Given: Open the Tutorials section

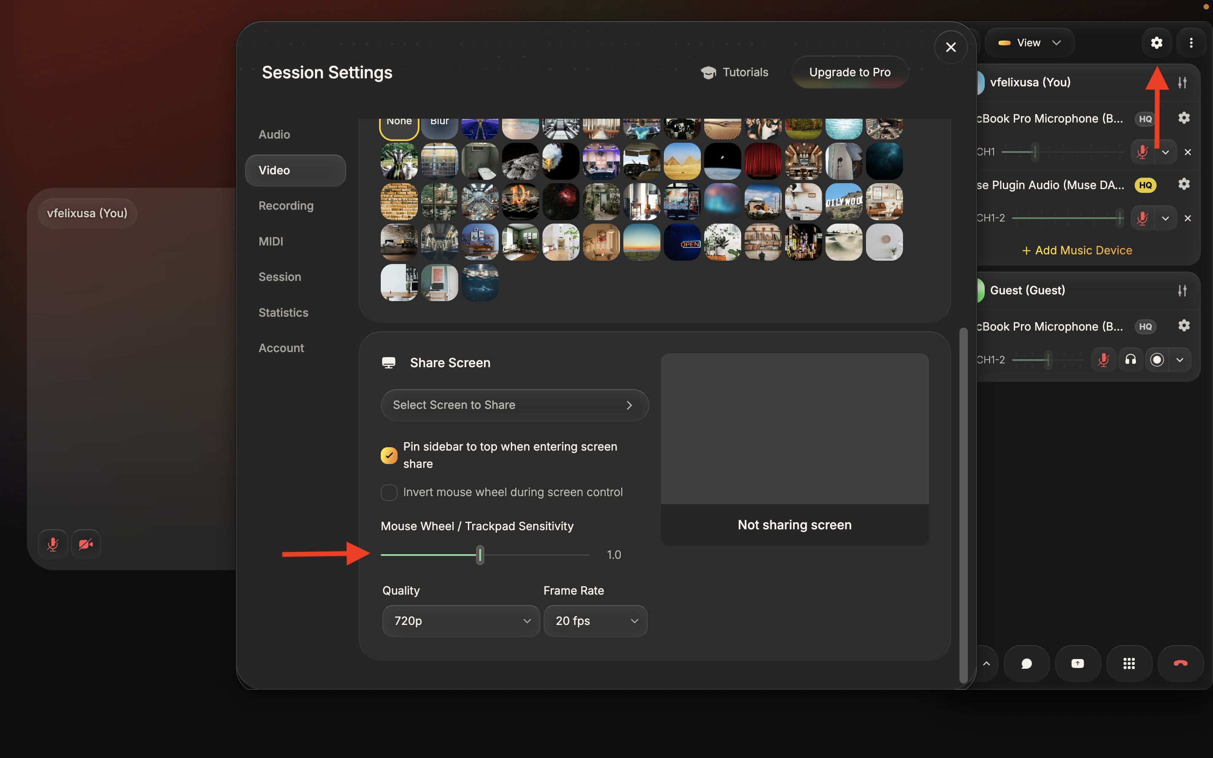Looking at the screenshot, I should pos(735,72).
